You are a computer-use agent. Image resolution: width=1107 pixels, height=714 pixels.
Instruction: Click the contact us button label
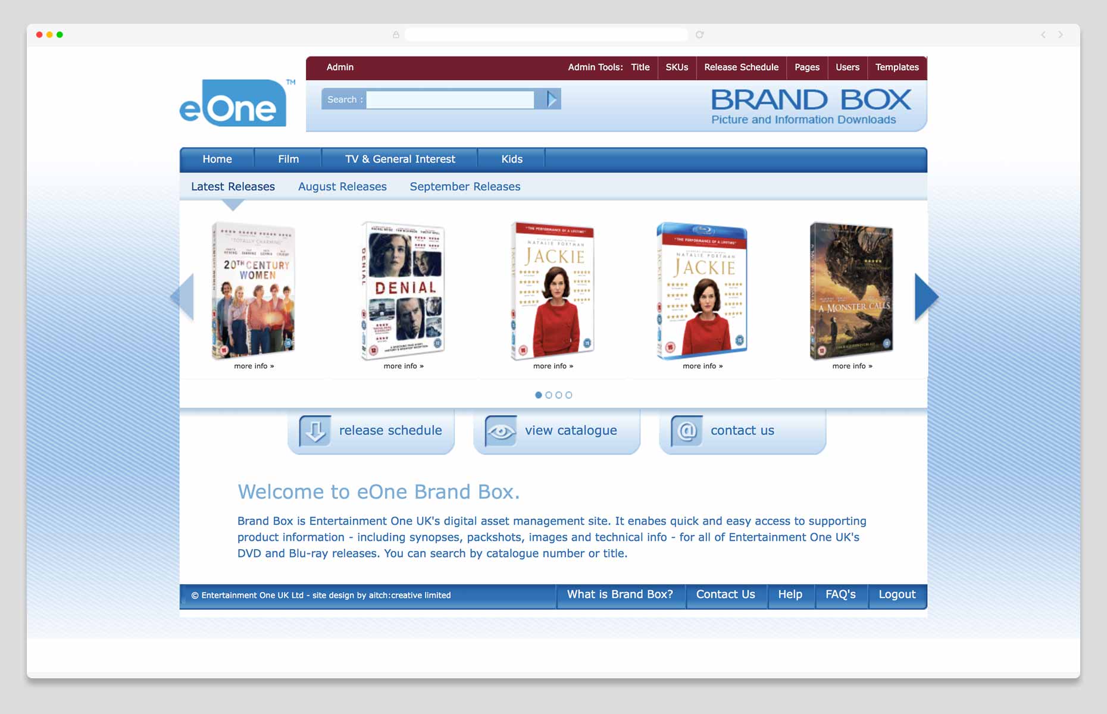point(742,430)
